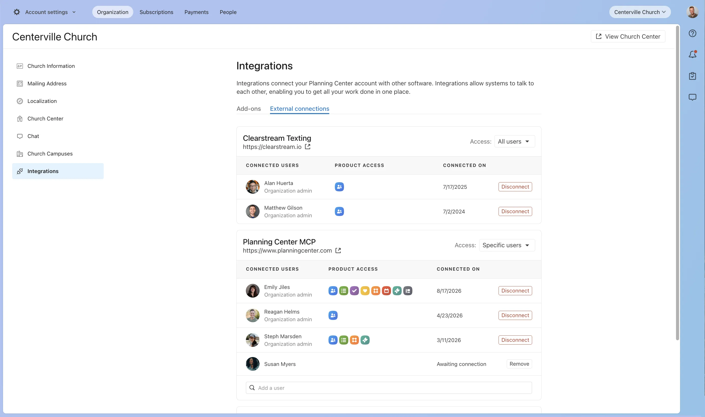Image resolution: width=705 pixels, height=417 pixels.
Task: Open Church Campuses settings
Action: pyautogui.click(x=58, y=154)
